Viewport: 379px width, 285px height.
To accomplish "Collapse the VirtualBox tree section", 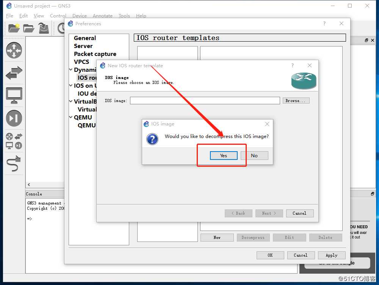I will pos(71,102).
